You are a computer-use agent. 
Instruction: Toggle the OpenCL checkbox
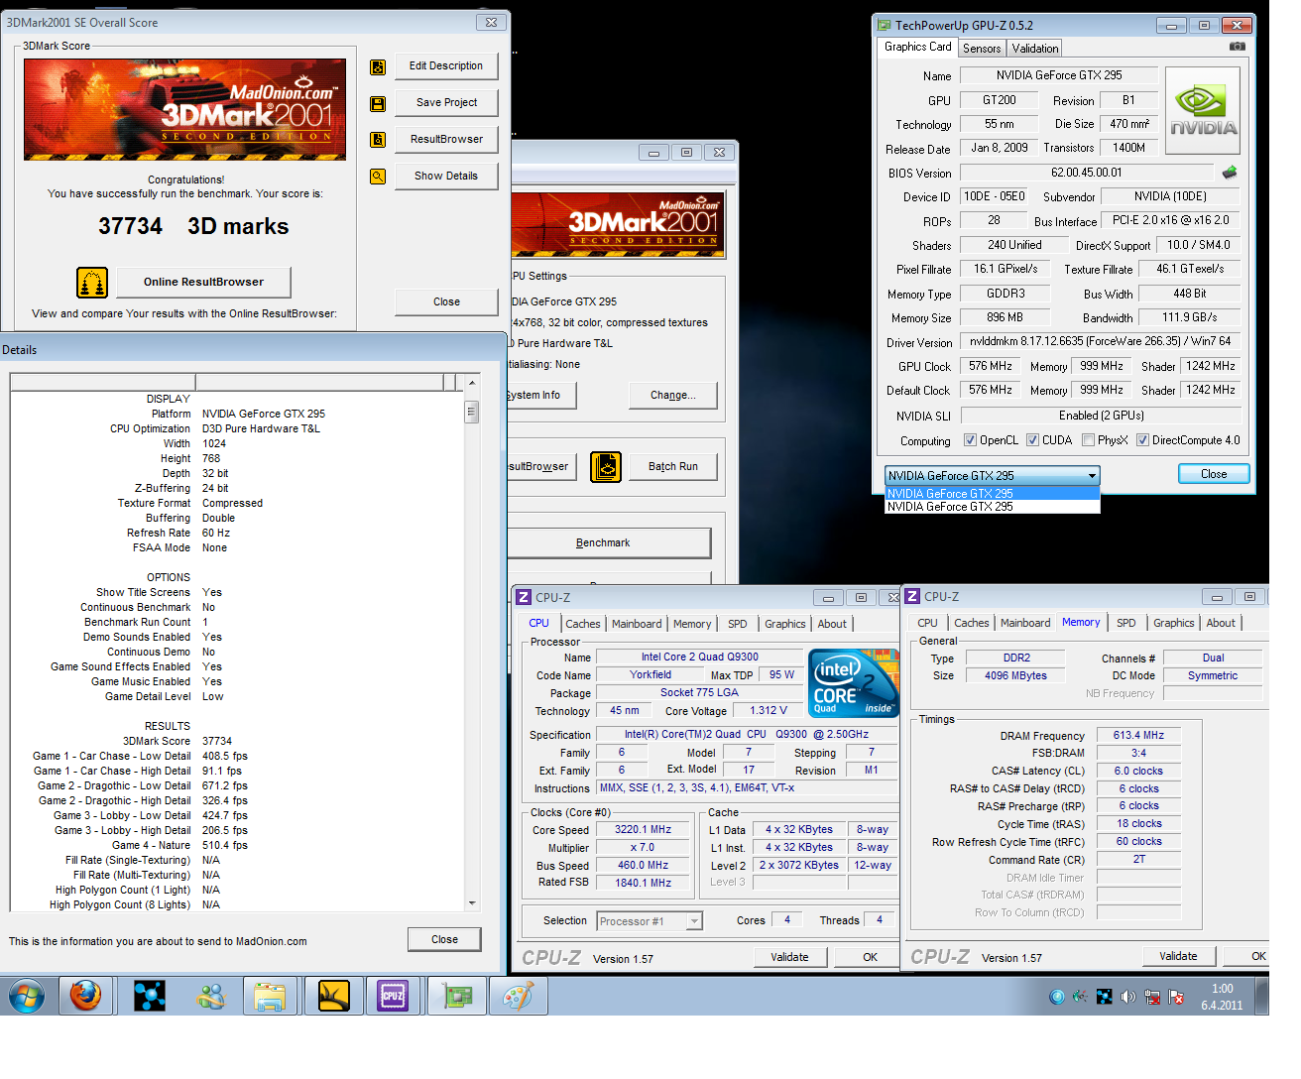click(x=970, y=440)
